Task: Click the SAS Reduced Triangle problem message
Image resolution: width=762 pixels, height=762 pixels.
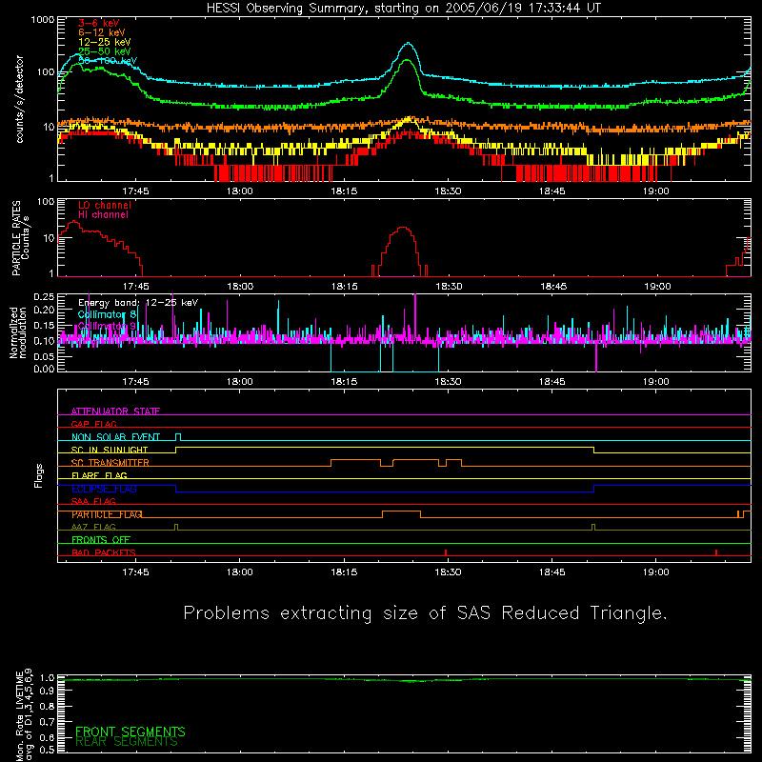Action: 425,612
